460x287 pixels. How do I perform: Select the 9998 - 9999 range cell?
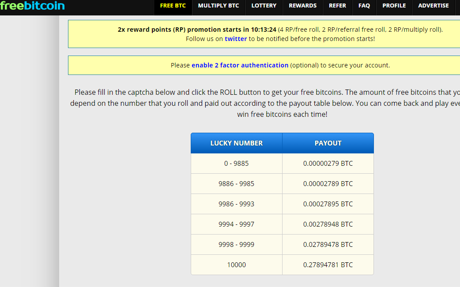click(x=237, y=244)
